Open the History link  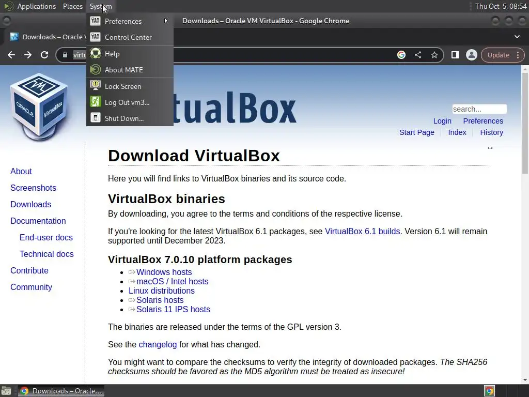coord(492,132)
